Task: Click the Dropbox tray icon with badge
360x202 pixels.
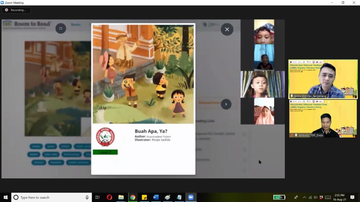Action: coord(321,197)
